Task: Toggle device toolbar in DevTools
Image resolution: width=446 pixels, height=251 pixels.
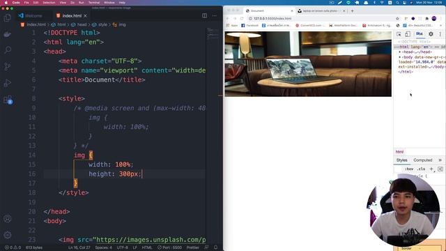Action: 408,34
